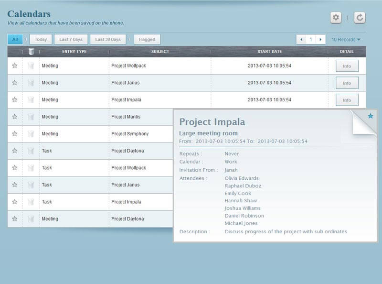Screen dimensions: 382x284
Task: Select the Flagged filter tab
Action: 147,39
